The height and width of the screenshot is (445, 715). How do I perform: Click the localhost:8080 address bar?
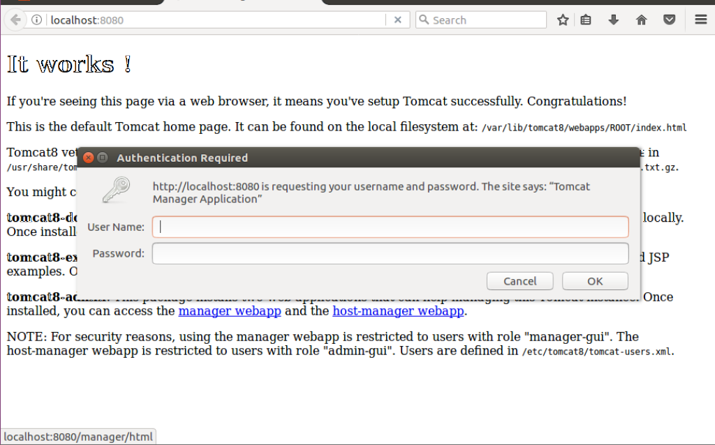(x=209, y=20)
